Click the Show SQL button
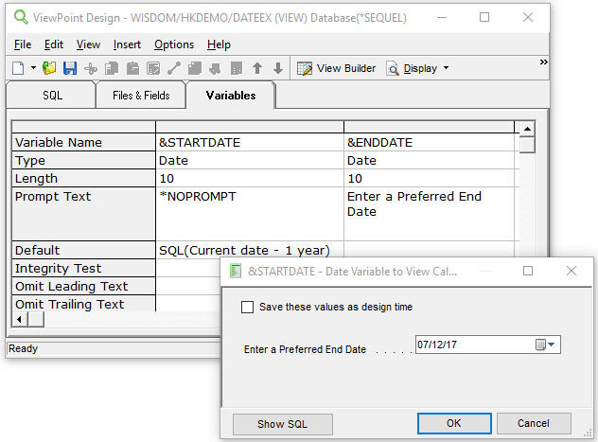The height and width of the screenshot is (442, 598). [x=283, y=424]
